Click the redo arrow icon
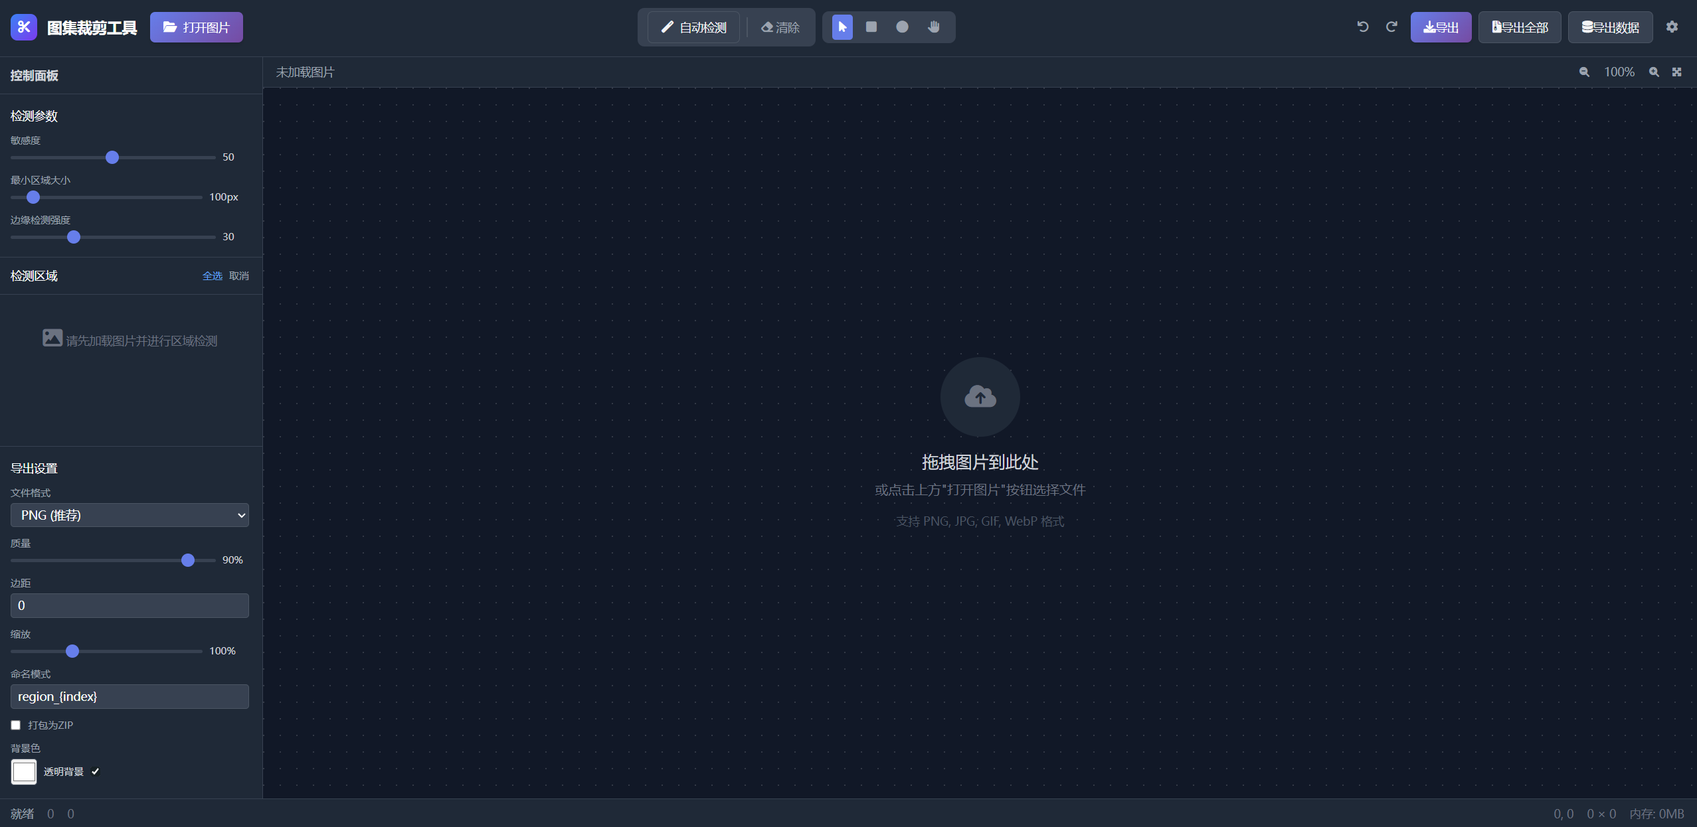The height and width of the screenshot is (827, 1697). click(1391, 27)
